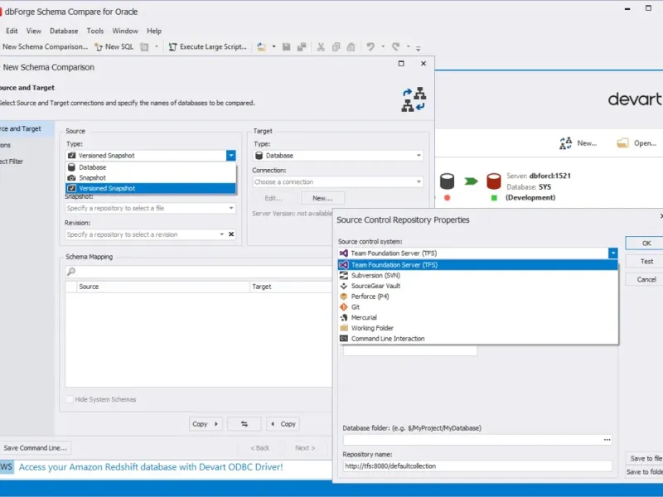Clear the Revision field with X icon

[231, 234]
